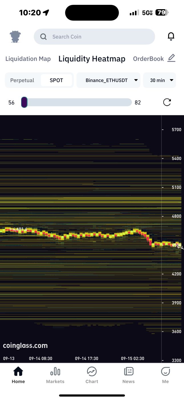
Task: Open Markets from the bottom navigation bar
Action: pos(55,375)
